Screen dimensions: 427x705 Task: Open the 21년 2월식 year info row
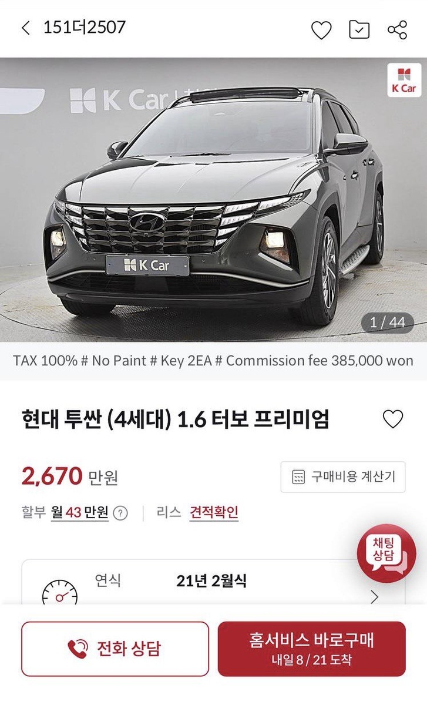point(213,582)
